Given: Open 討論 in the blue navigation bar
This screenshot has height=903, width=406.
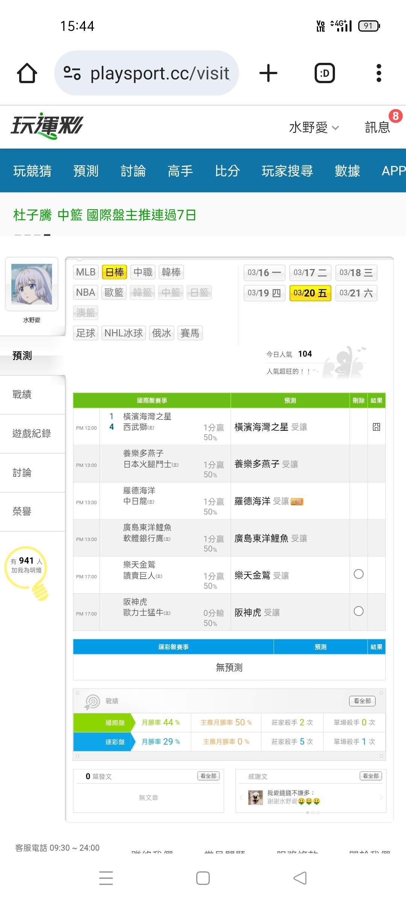Looking at the screenshot, I should pos(133,171).
